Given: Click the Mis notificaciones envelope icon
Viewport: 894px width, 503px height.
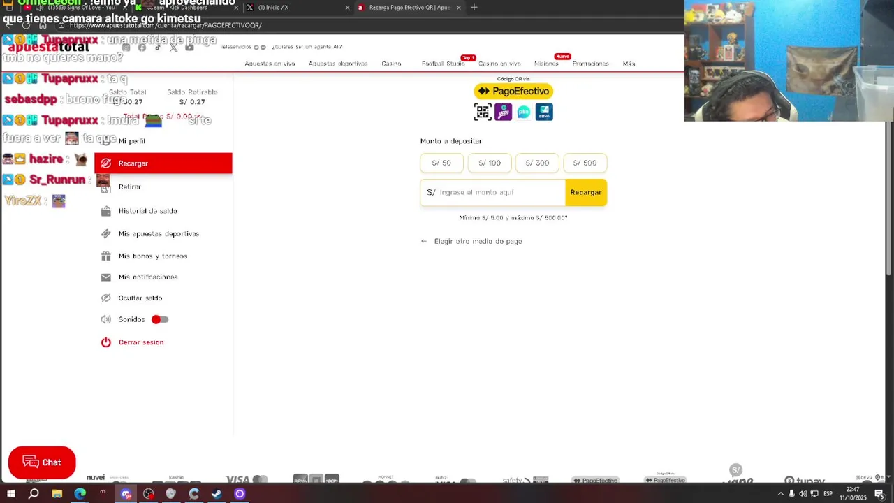Looking at the screenshot, I should click(x=105, y=277).
